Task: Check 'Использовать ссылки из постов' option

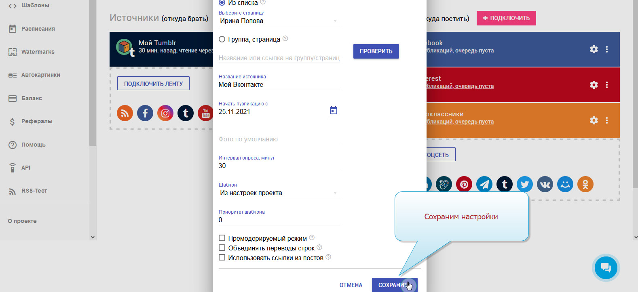Action: tap(222, 258)
